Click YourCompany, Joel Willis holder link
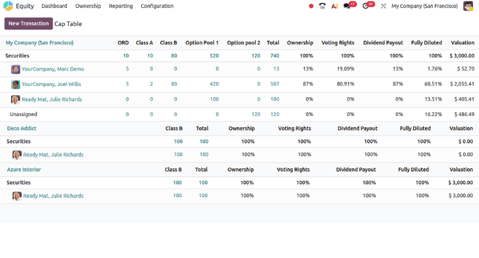The width and height of the screenshot is (479, 258). click(51, 84)
